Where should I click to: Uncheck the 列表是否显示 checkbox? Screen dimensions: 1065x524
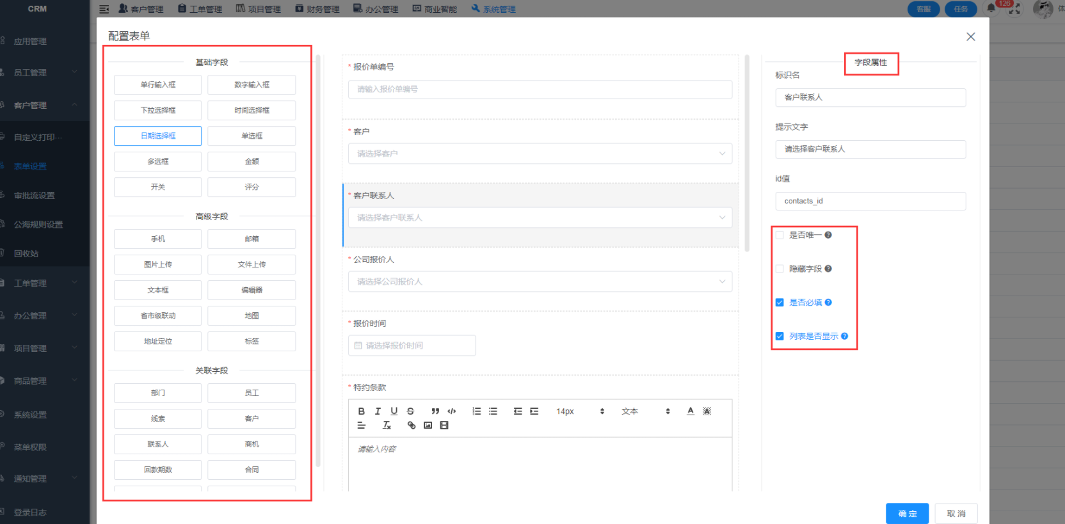coord(780,336)
